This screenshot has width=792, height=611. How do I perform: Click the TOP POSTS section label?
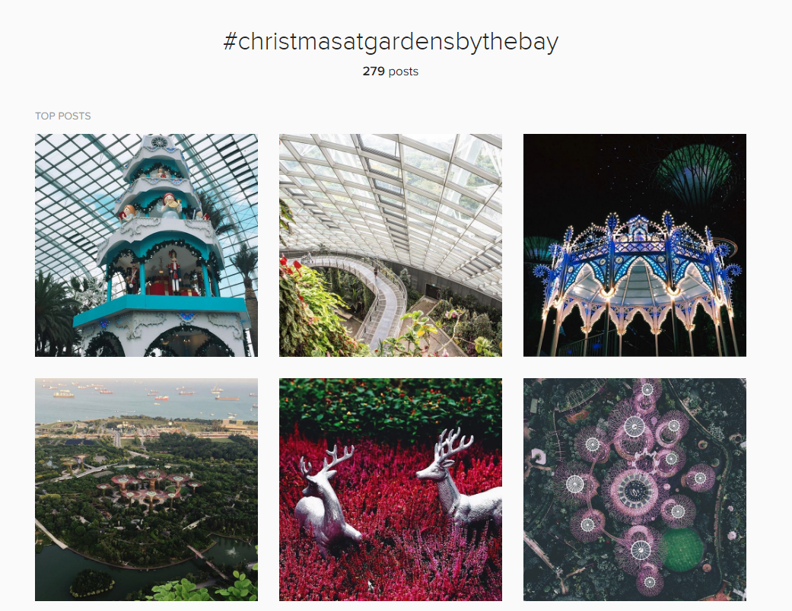point(63,116)
